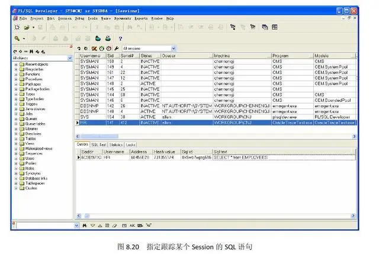The width and height of the screenshot is (379, 254).
Task: Click the right arrow of sessions grid scrollbar
Action: pos(354,137)
